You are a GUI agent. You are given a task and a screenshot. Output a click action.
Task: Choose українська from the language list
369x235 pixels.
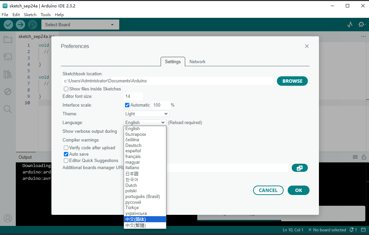pyautogui.click(x=145, y=213)
